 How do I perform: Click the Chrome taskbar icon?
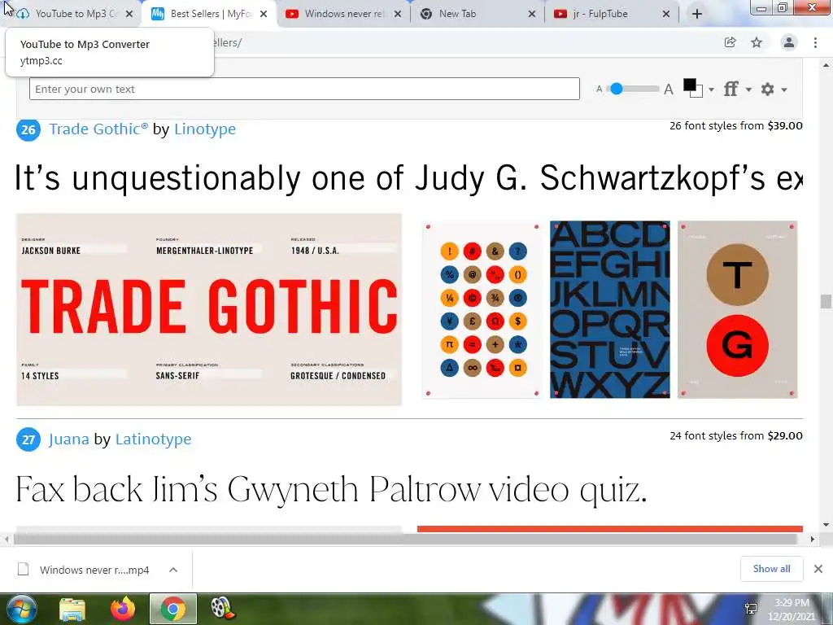[172, 609]
